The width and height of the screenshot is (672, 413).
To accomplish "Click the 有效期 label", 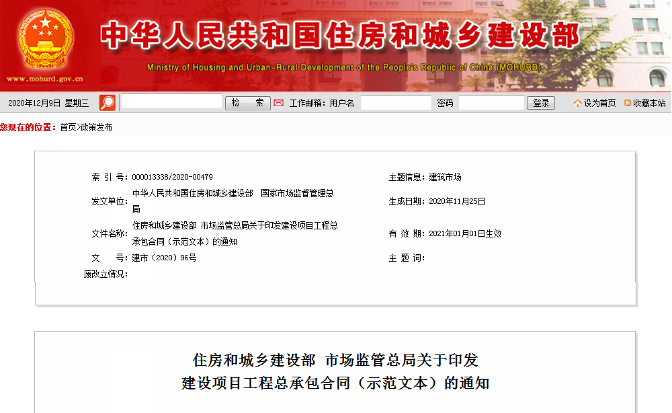I will 407,233.
